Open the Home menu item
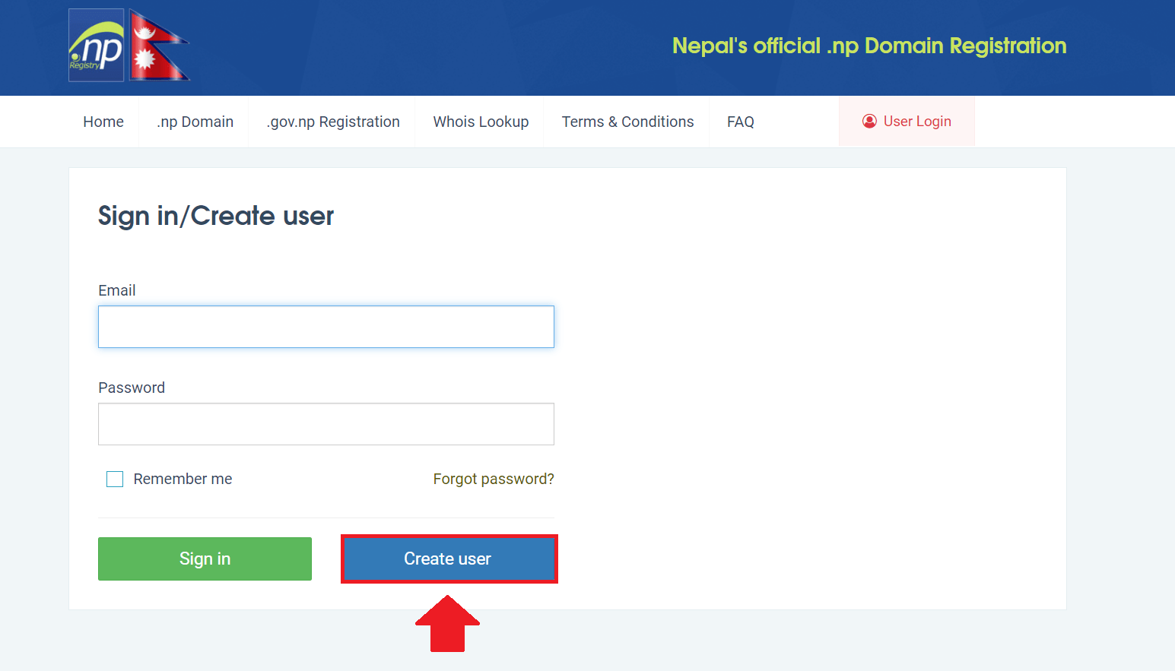Image resolution: width=1175 pixels, height=671 pixels. point(103,122)
